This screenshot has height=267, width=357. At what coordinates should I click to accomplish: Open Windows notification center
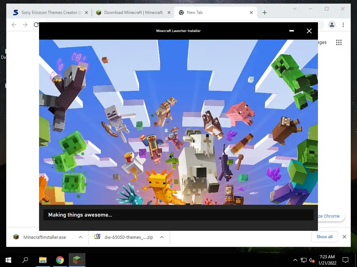click(345, 260)
